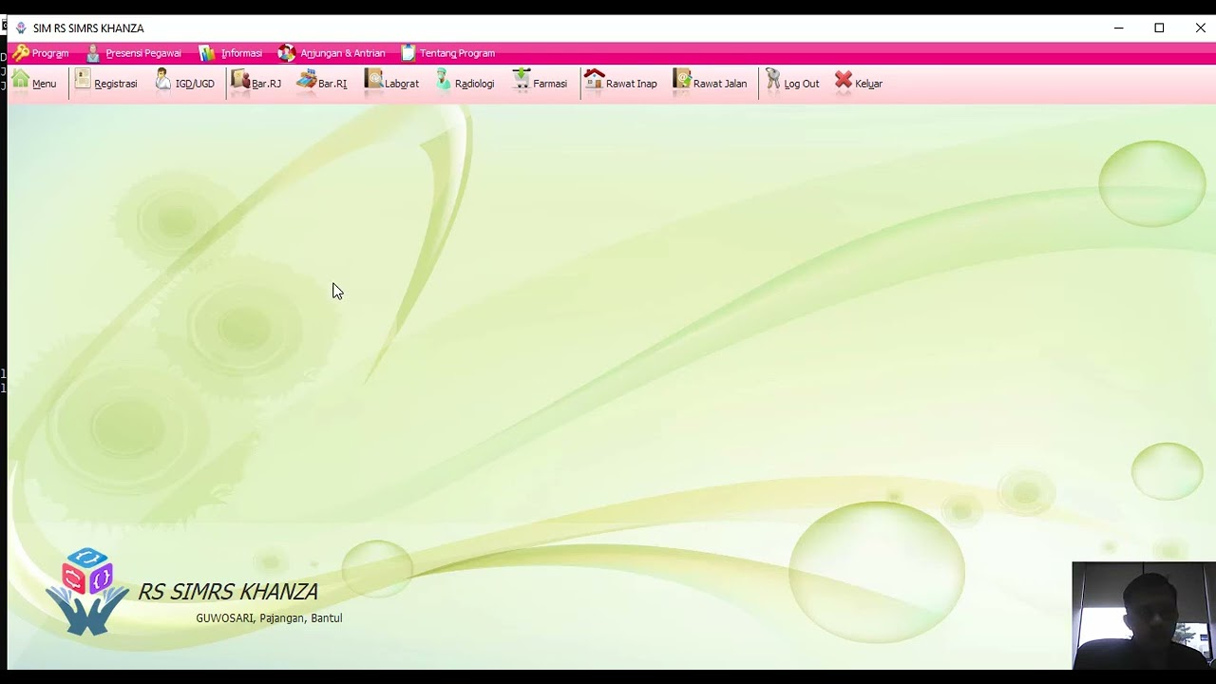This screenshot has height=684, width=1216.
Task: Click the RS SIMRS KHANZA logo
Action: 87,591
